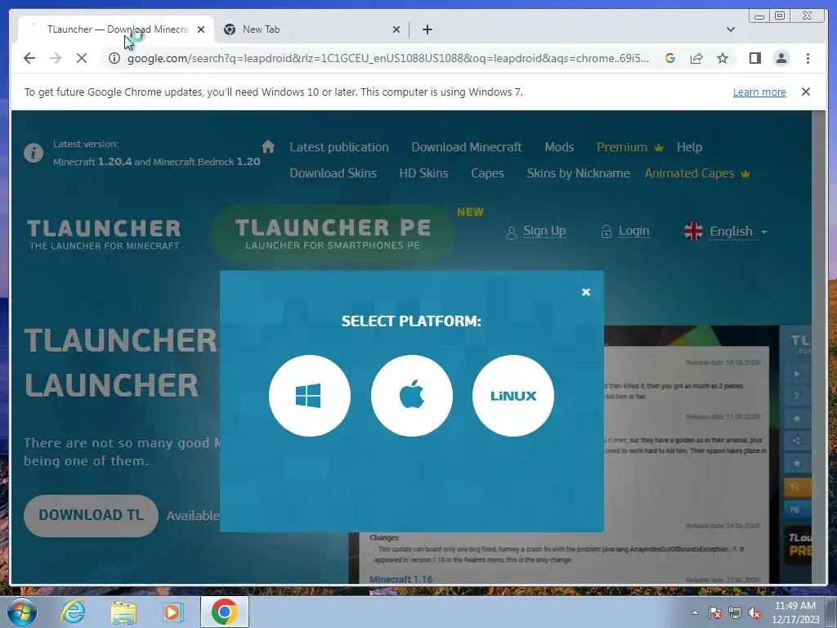Switch to the New Tab tab

pyautogui.click(x=312, y=29)
